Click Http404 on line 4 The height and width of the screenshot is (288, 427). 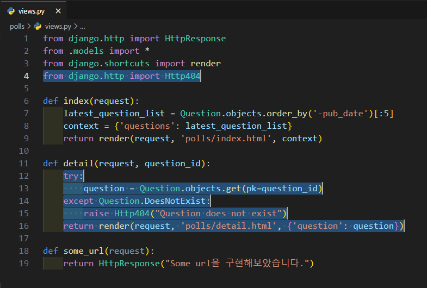click(182, 76)
